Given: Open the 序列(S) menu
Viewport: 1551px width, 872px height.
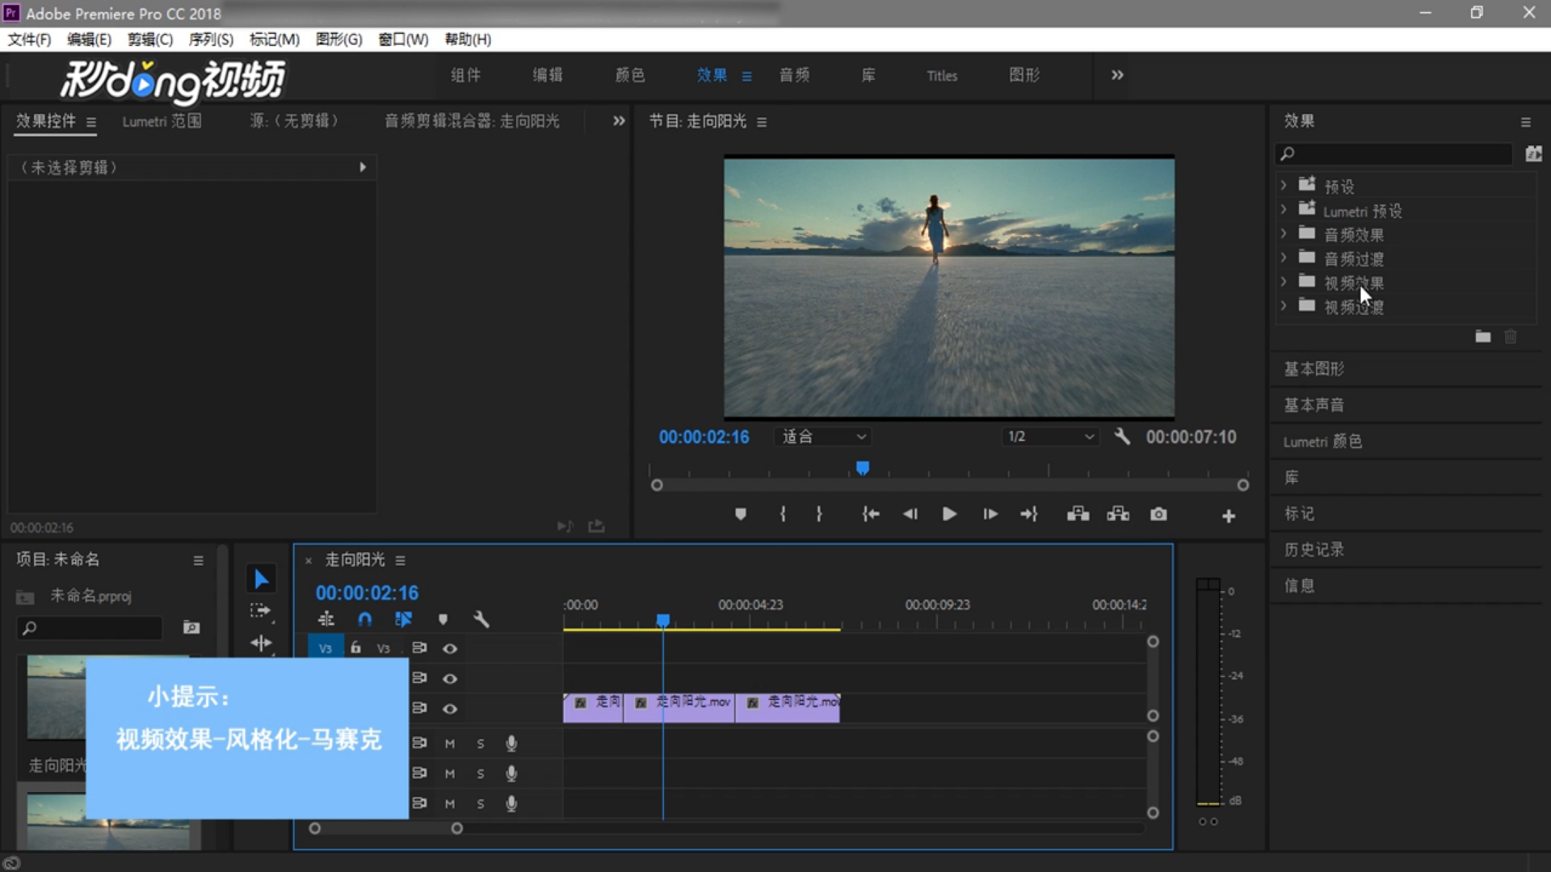Looking at the screenshot, I should tap(211, 40).
